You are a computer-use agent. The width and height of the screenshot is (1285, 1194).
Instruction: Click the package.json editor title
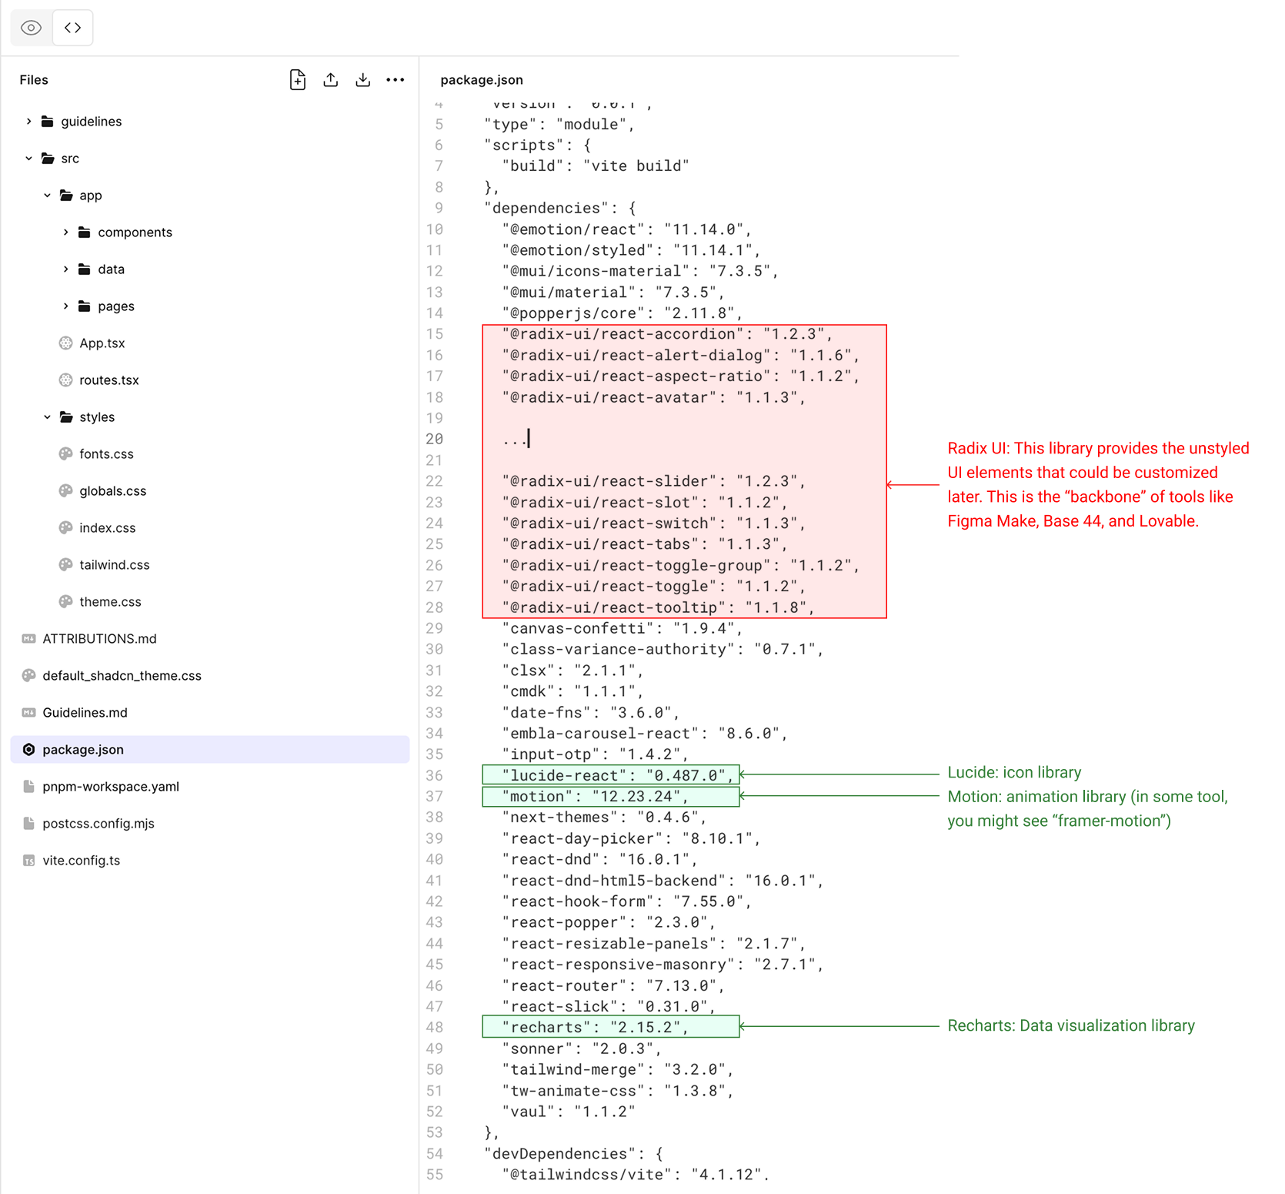[x=482, y=79]
